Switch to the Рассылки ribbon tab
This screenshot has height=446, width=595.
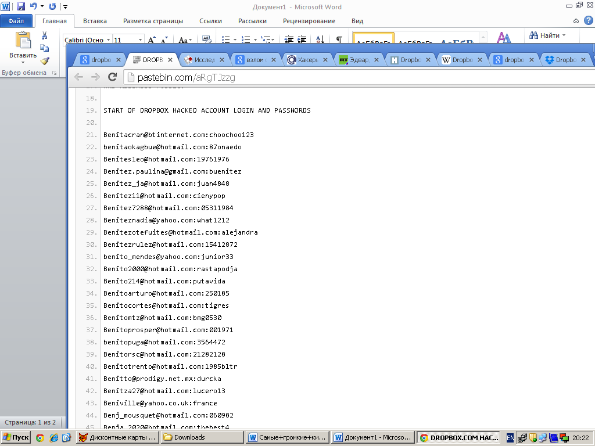click(x=252, y=21)
